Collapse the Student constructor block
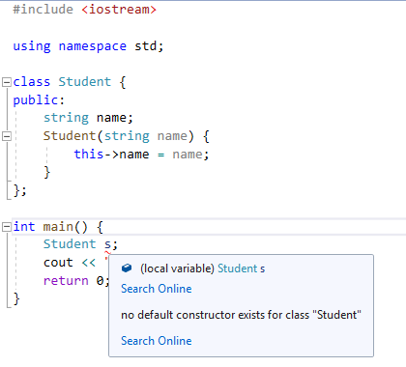The height and width of the screenshot is (367, 406). 7,136
